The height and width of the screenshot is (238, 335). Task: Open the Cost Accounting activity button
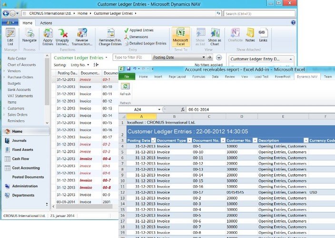click(26, 168)
